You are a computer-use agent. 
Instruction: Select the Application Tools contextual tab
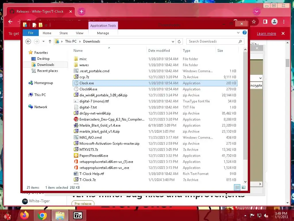pos(103,26)
